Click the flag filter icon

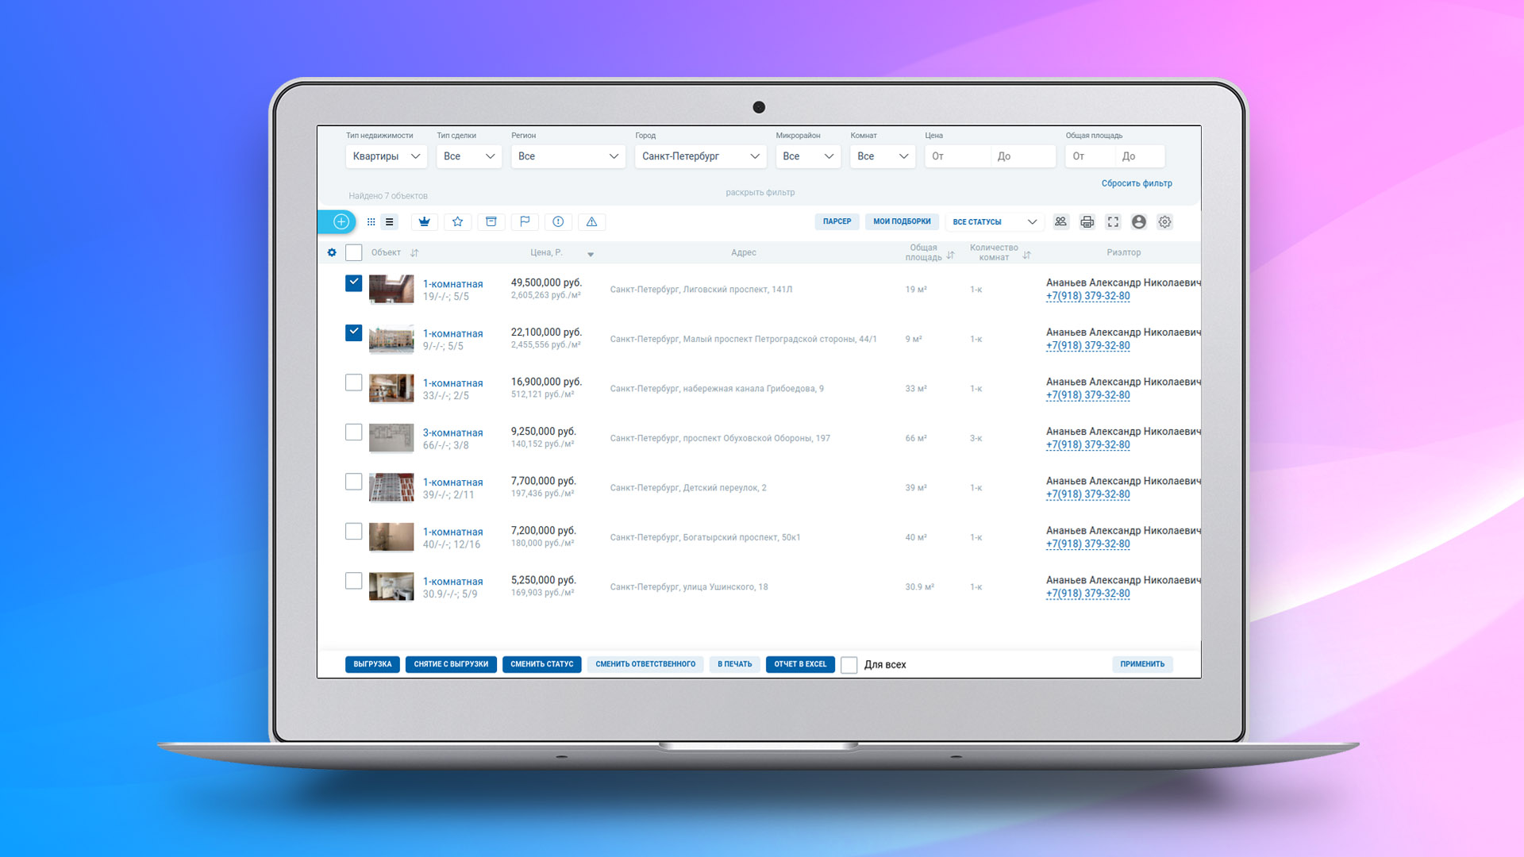click(x=525, y=222)
